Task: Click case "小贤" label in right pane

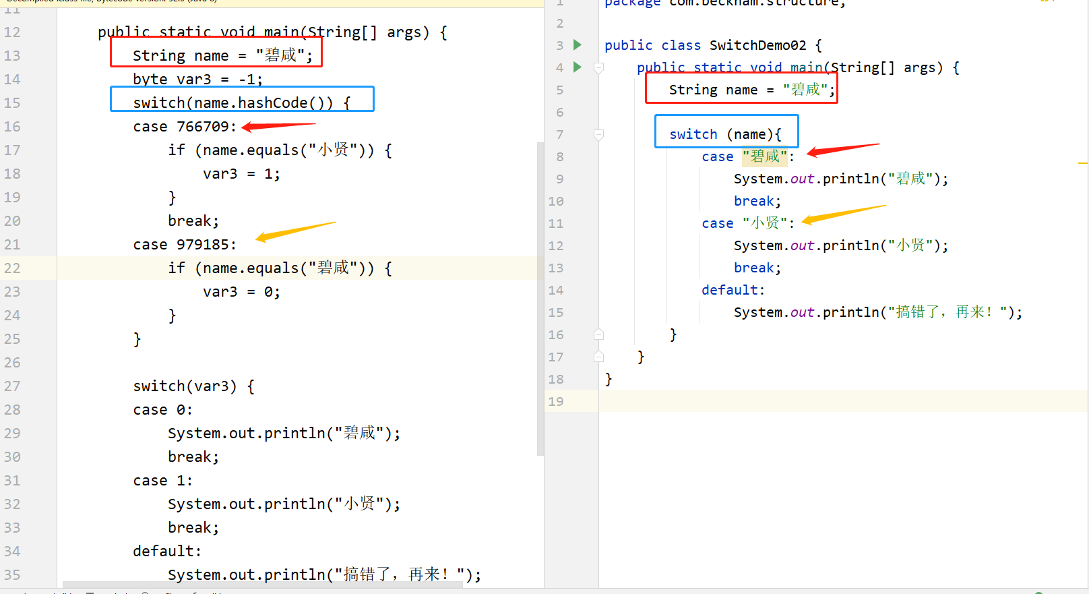Action: 748,223
